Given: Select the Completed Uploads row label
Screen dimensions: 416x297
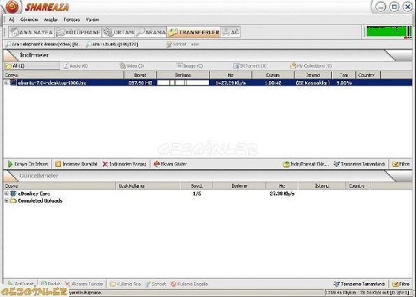Looking at the screenshot, I should [40, 201].
